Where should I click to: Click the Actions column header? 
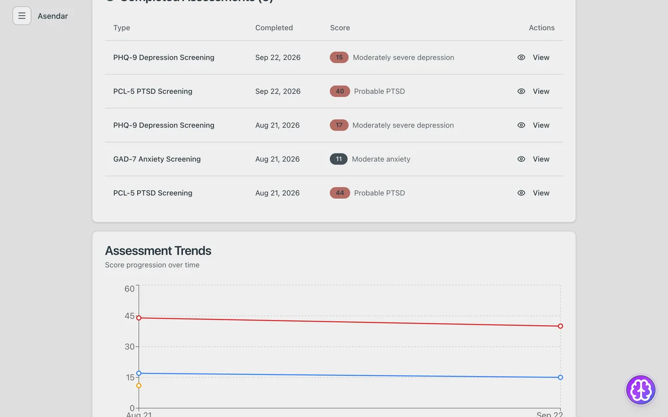tap(542, 28)
